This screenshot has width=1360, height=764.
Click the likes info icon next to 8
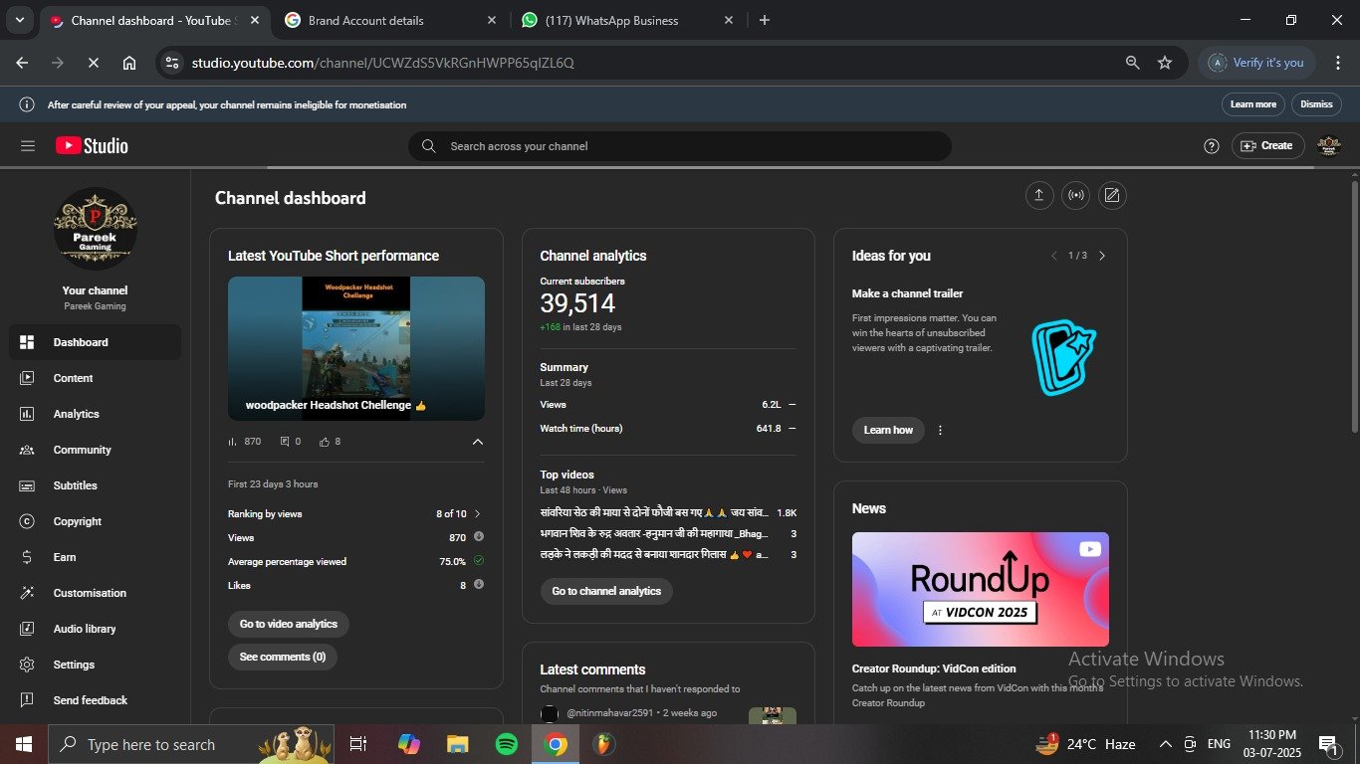(479, 585)
